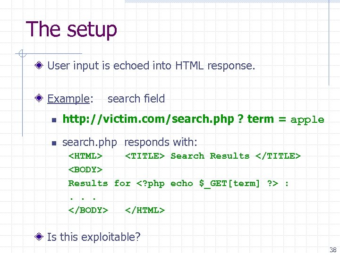Click the URL "http://victim.com/search.php"
The height and width of the screenshot is (255, 340).
[148, 119]
